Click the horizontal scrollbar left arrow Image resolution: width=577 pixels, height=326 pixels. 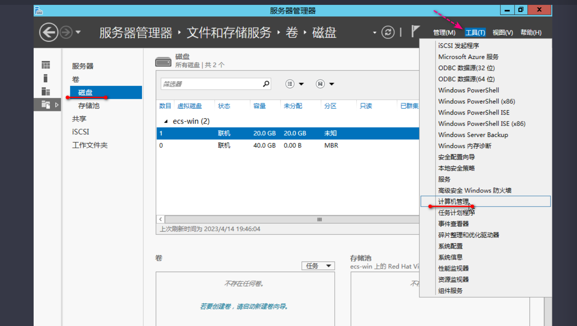(160, 219)
